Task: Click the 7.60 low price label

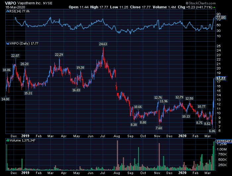Action: 159,128
